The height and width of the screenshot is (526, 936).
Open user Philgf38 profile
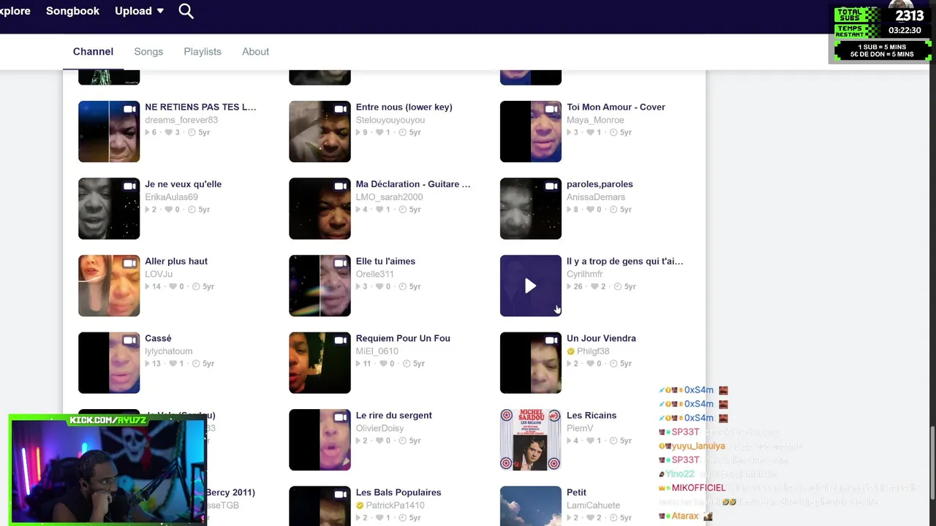point(592,351)
